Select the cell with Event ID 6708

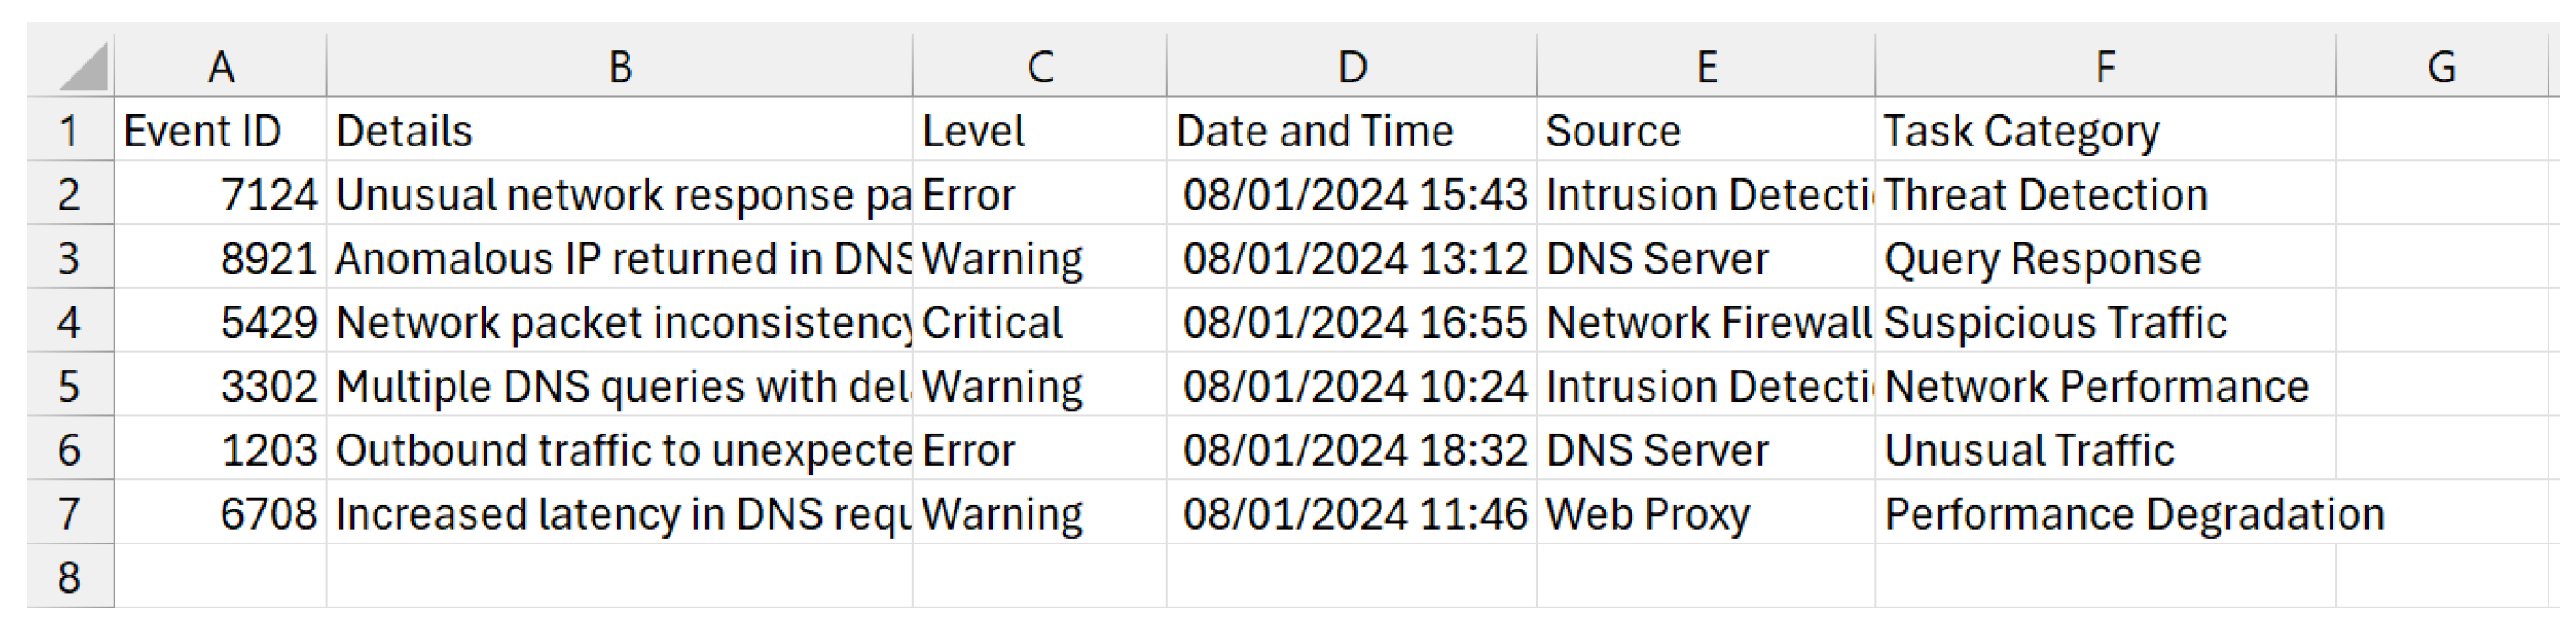tap(221, 514)
